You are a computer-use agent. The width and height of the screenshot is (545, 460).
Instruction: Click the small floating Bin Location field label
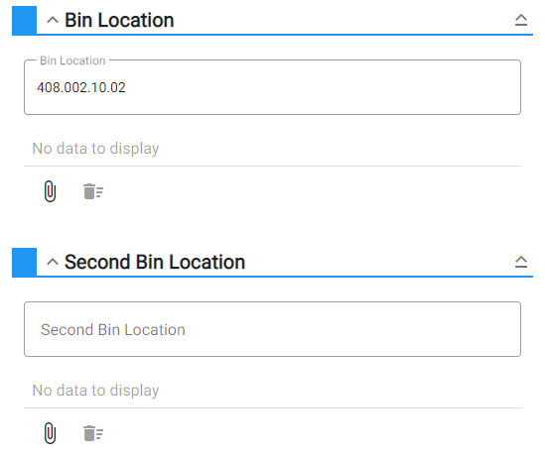point(72,60)
